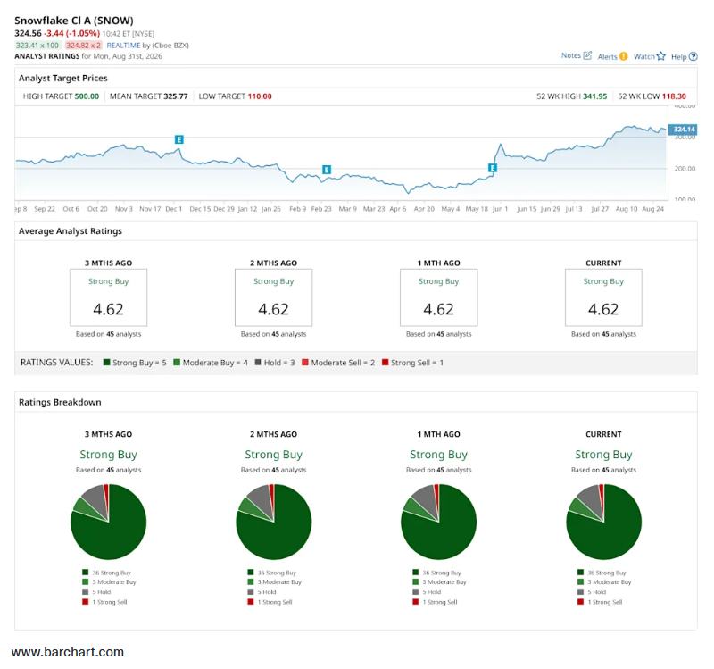The width and height of the screenshot is (714, 669).
Task: Click the earnings marker near Feb 23
Action: coord(327,170)
